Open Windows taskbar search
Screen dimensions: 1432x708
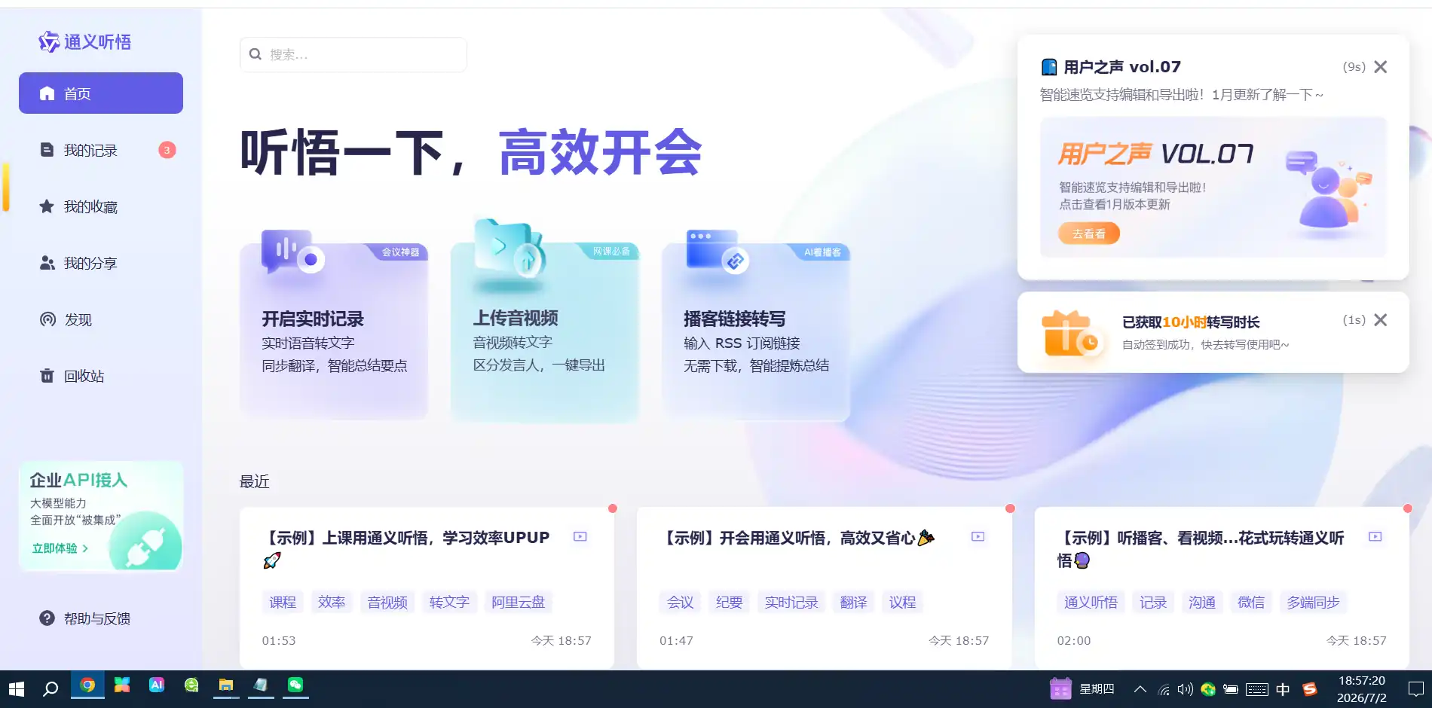click(x=50, y=688)
